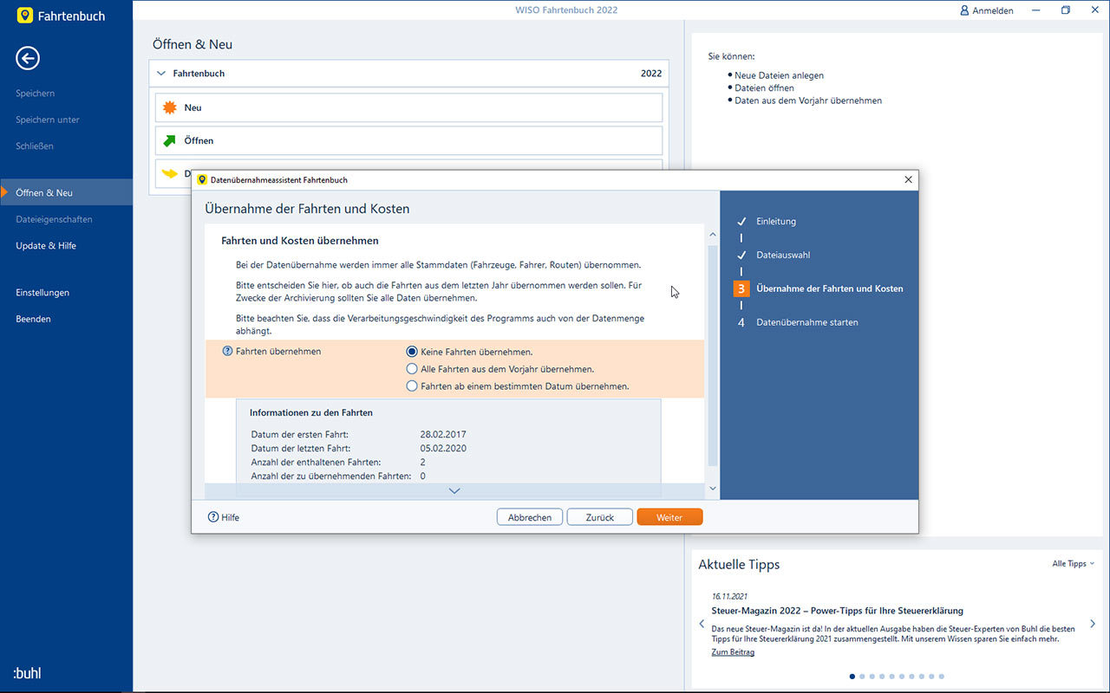Open the Alle Tipps dropdown
This screenshot has height=693, width=1110.
tap(1073, 564)
